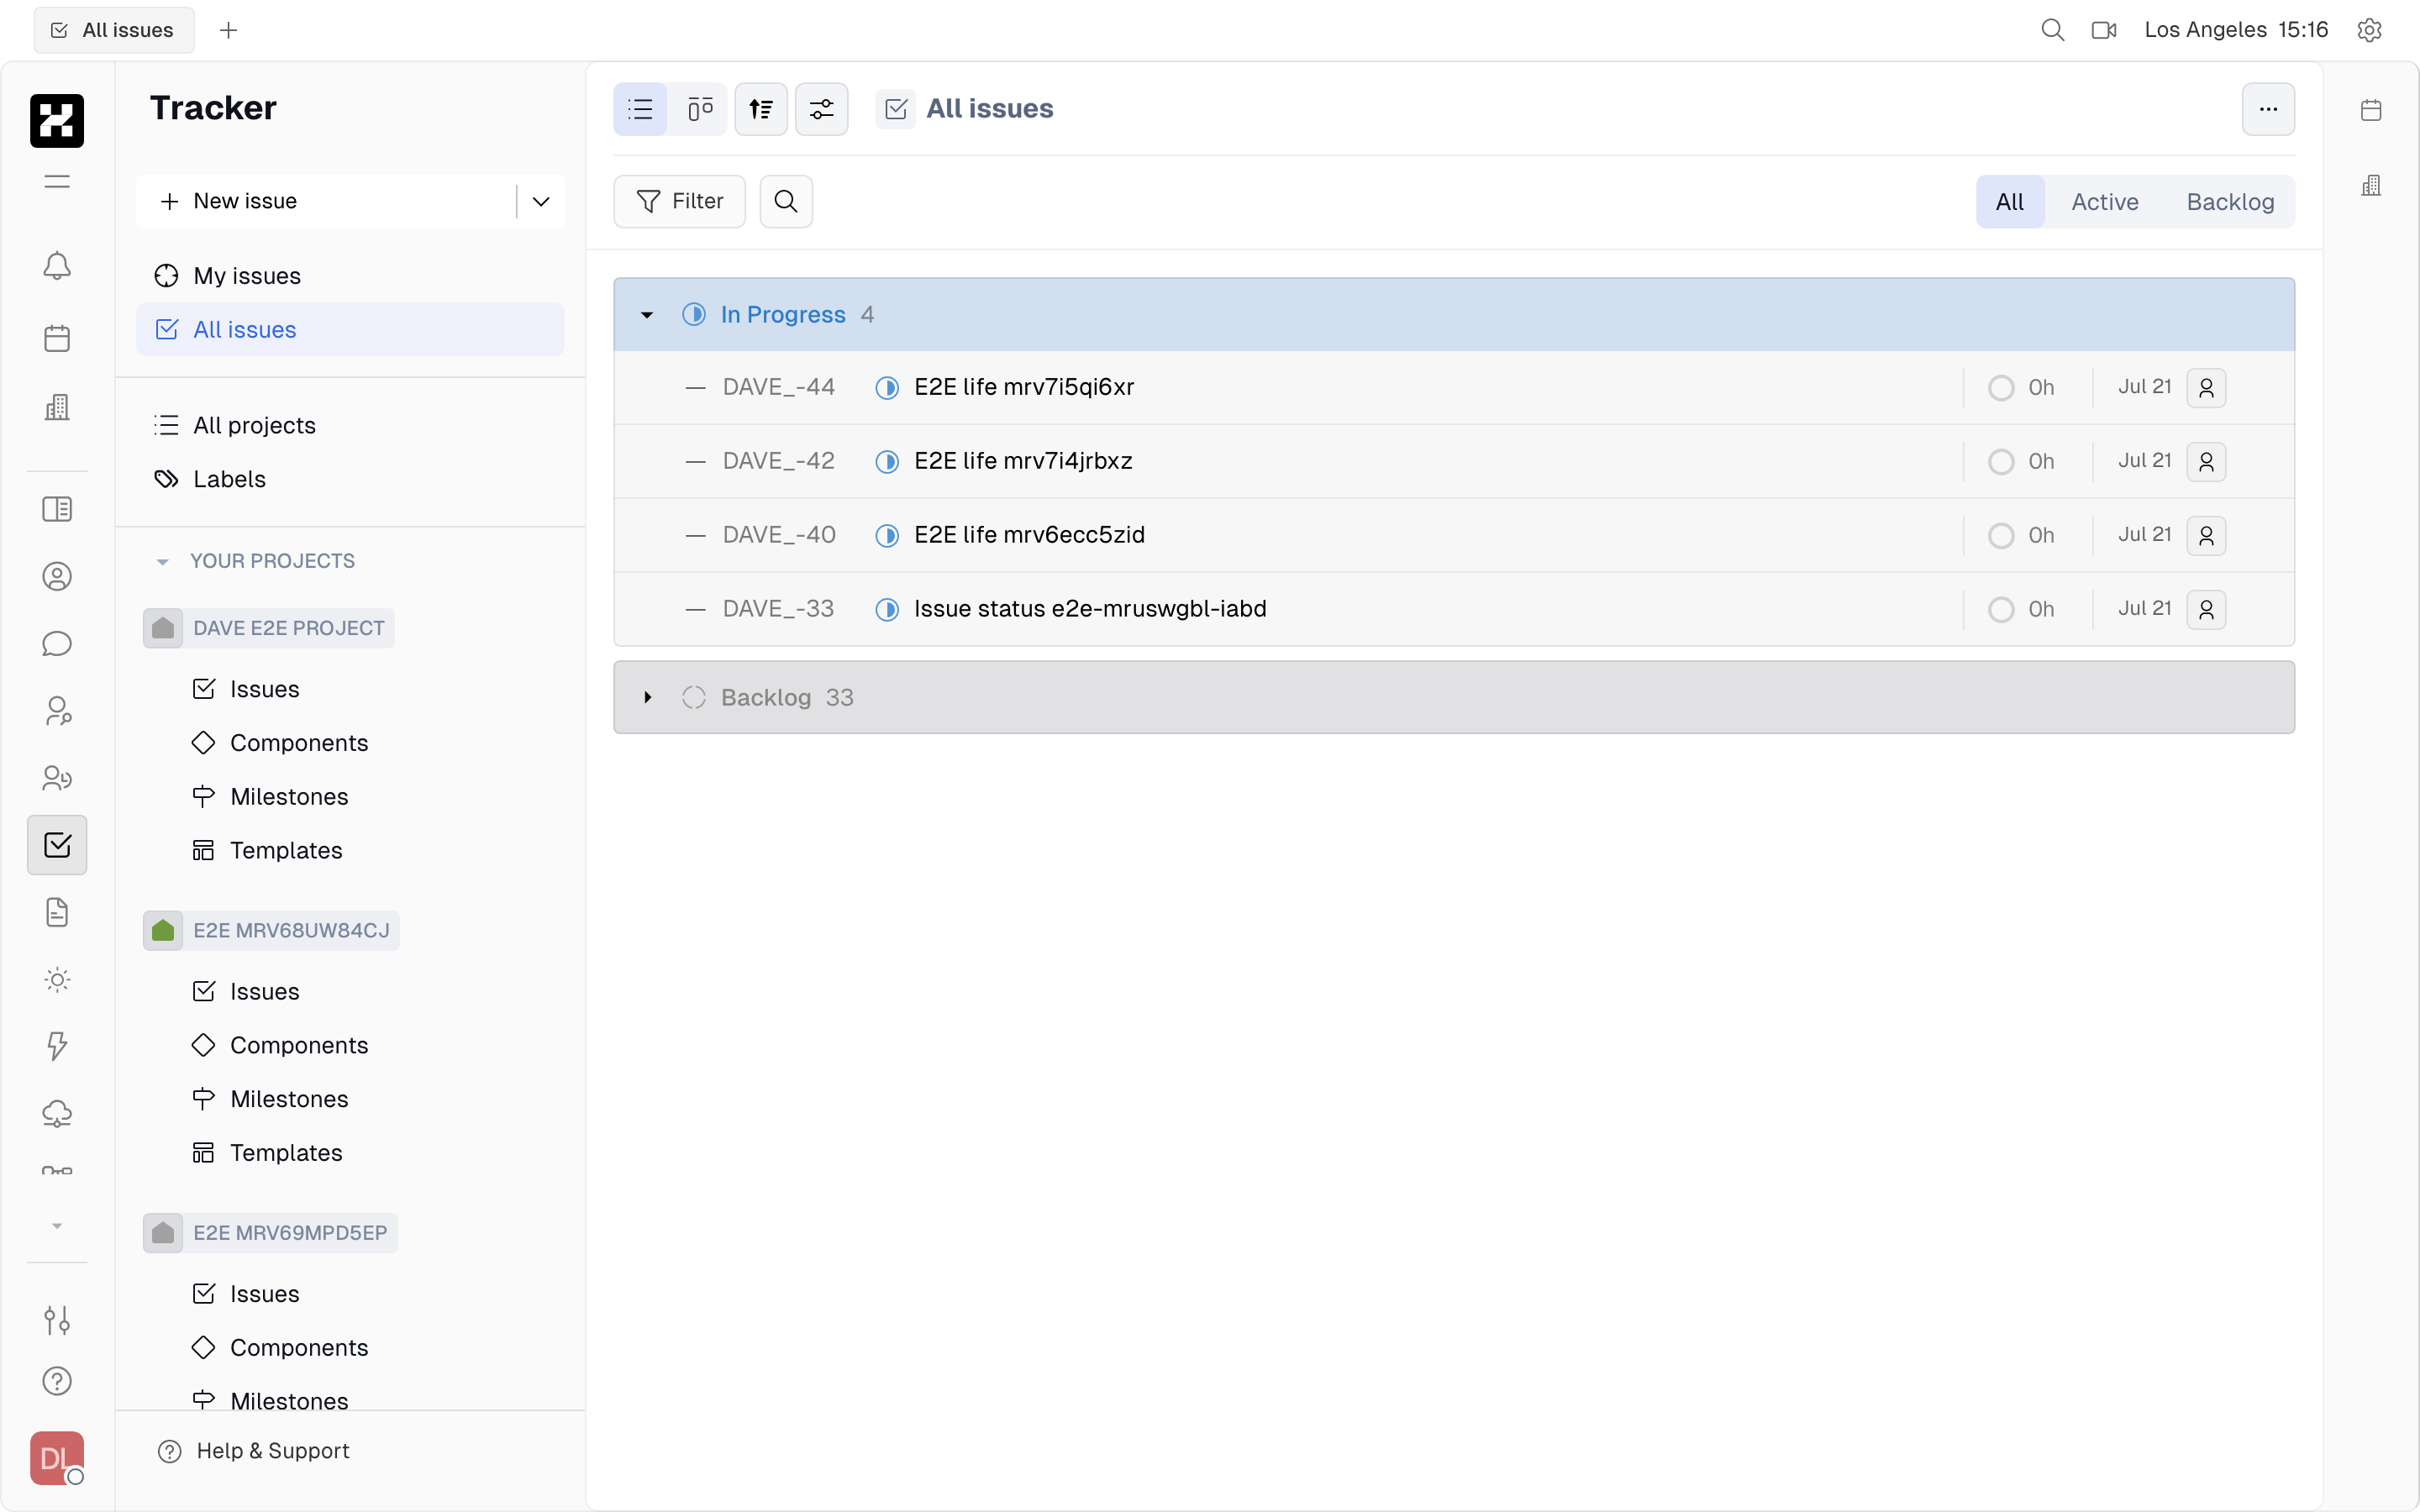Add a new tab with plus icon
2420x1512 pixels.
228,30
